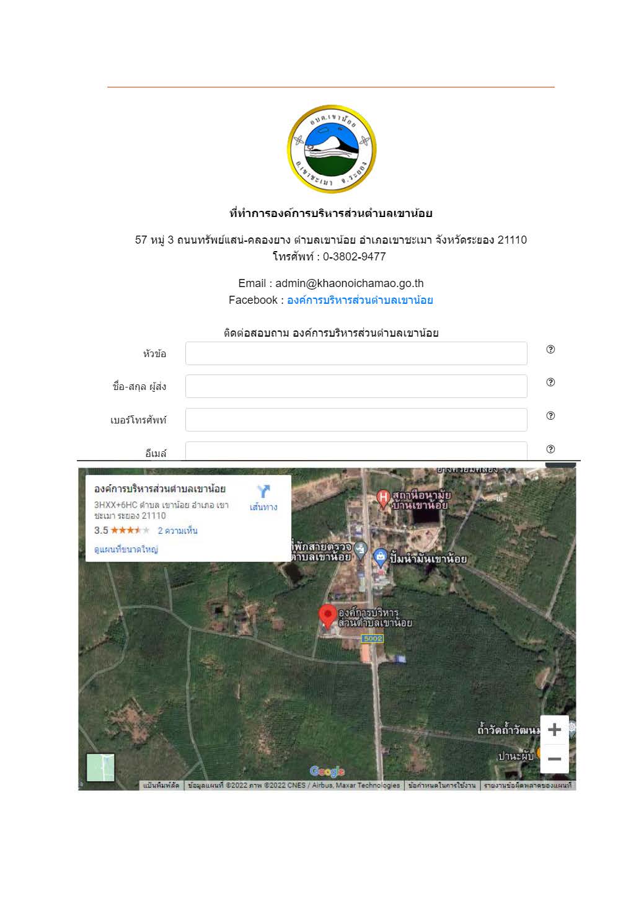Open ข้อกำหนดในการใช้งาน terms link

pyautogui.click(x=442, y=786)
